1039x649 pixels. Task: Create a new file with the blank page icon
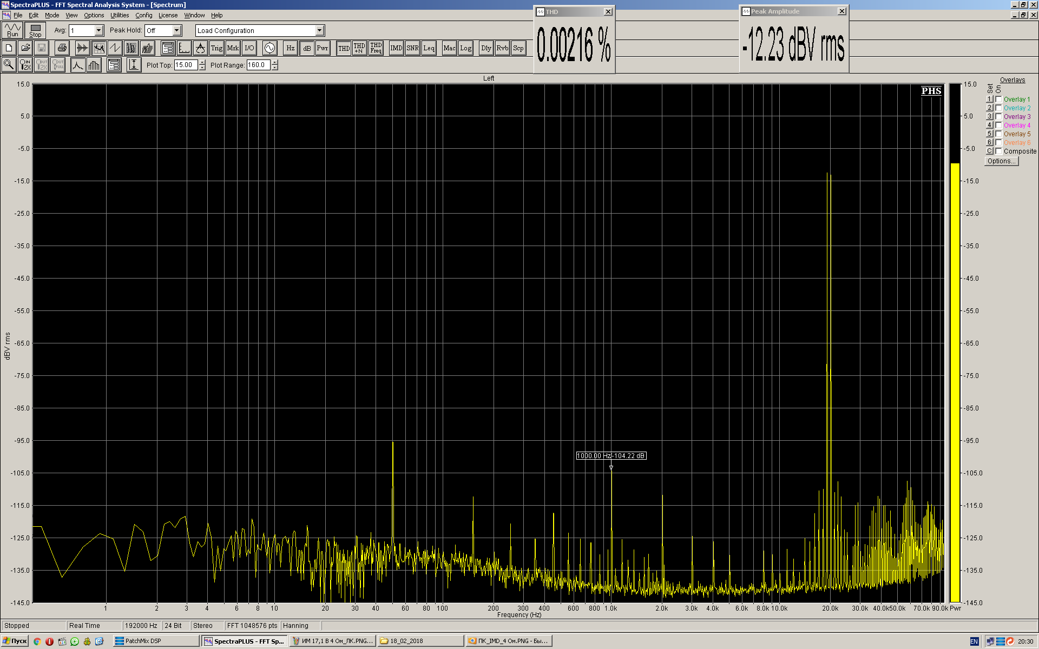(x=9, y=48)
